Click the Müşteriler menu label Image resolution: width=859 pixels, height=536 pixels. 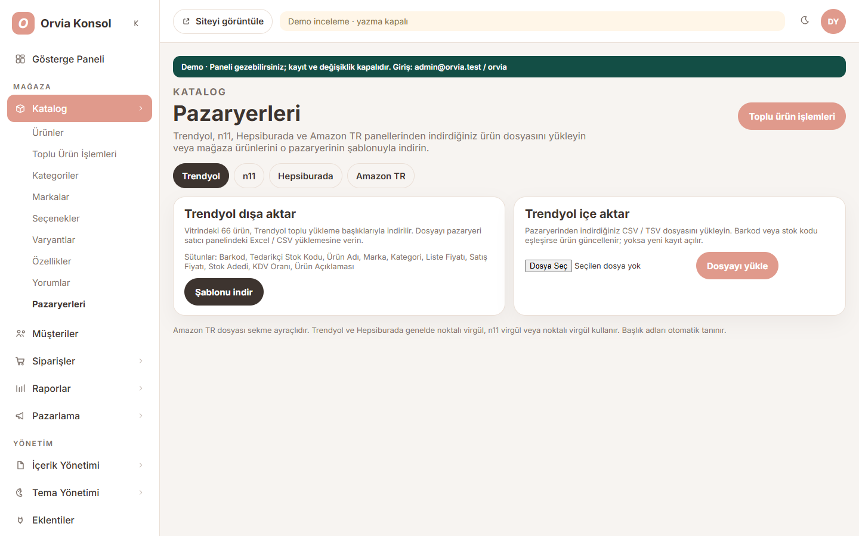[55, 334]
